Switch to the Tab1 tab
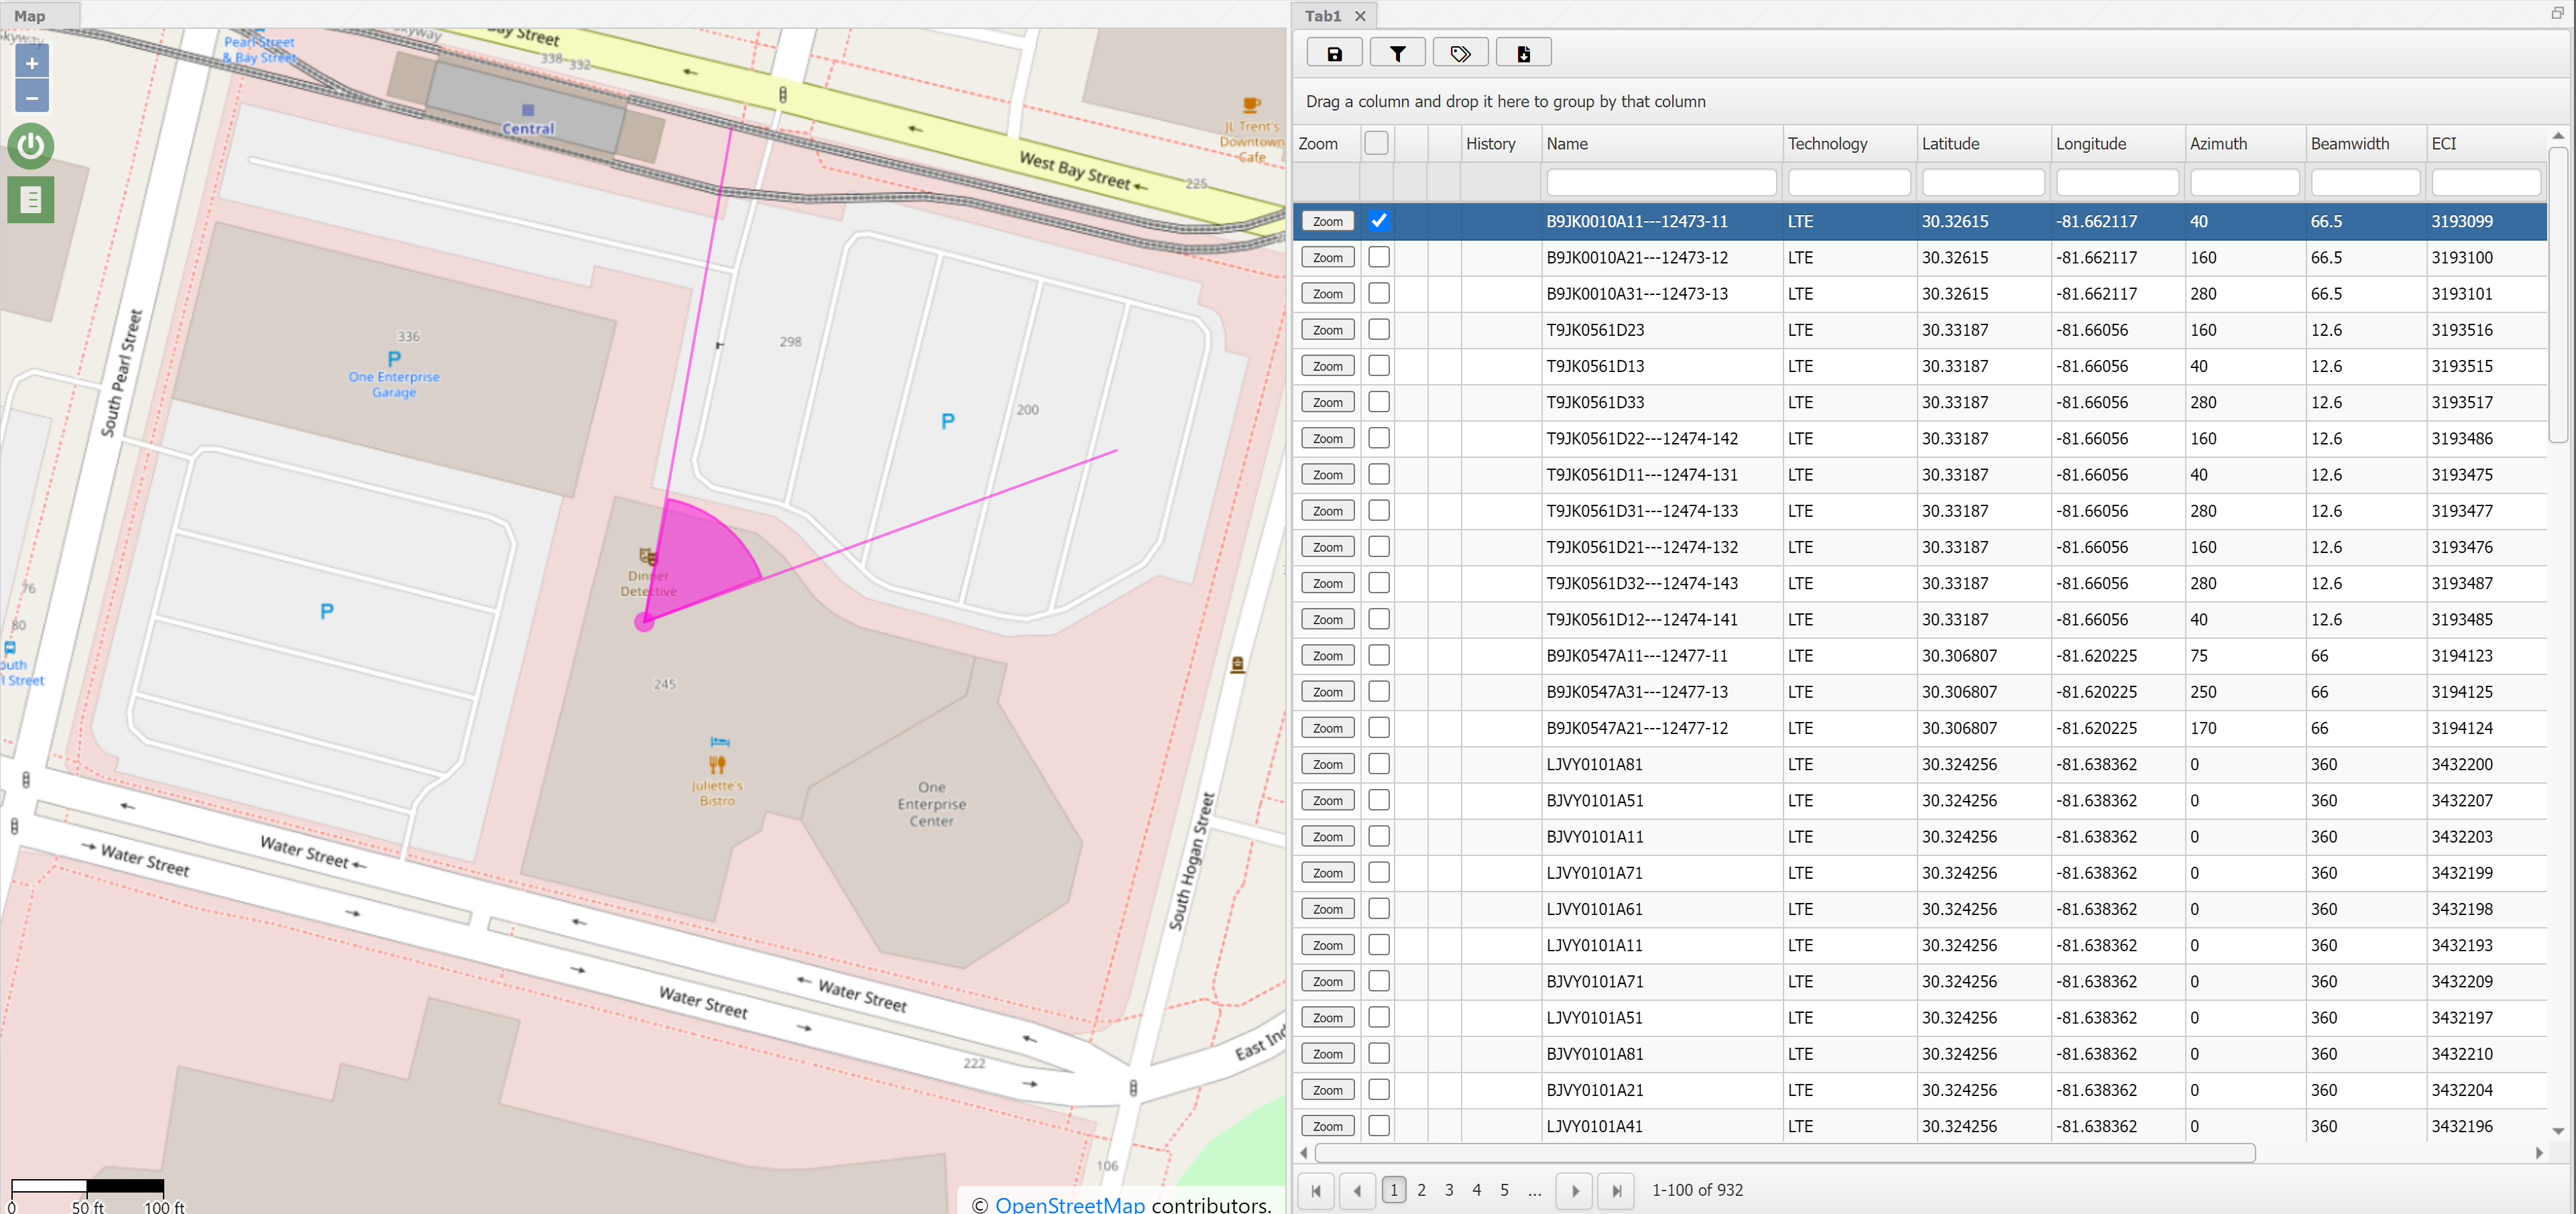2576x1214 pixels. click(x=1322, y=16)
